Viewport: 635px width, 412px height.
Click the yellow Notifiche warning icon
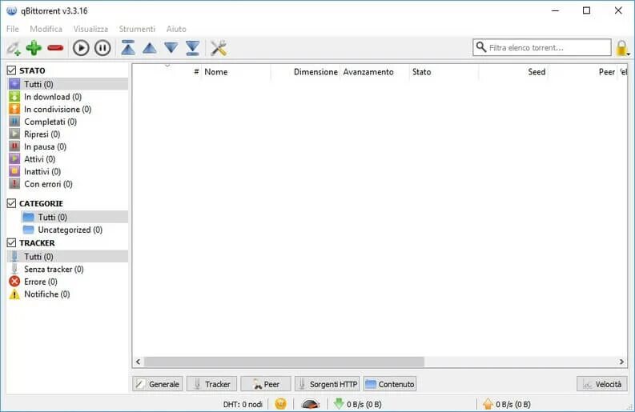(x=14, y=294)
